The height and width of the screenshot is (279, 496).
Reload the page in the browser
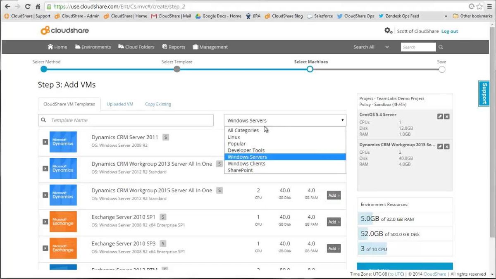coord(28,7)
